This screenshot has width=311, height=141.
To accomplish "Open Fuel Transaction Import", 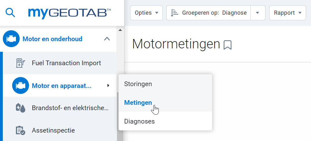I will pyautogui.click(x=66, y=63).
